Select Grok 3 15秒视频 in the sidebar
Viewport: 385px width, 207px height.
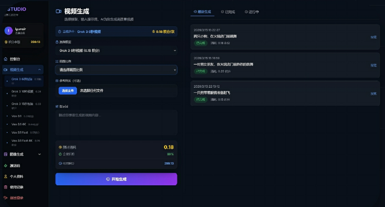(24, 105)
